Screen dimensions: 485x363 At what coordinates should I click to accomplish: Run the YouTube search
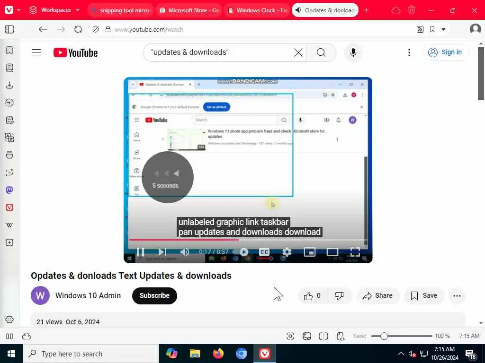point(321,52)
